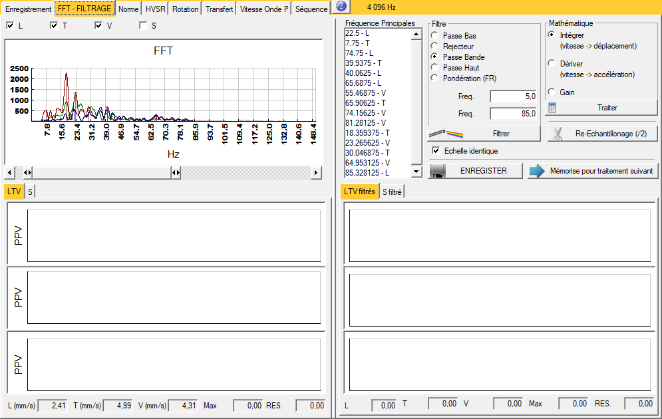Select 22.5 - L in frequency list
The width and height of the screenshot is (662, 419).
click(x=357, y=33)
